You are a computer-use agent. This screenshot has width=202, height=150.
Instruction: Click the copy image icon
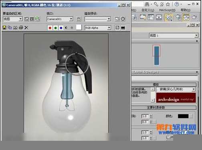[10, 28]
